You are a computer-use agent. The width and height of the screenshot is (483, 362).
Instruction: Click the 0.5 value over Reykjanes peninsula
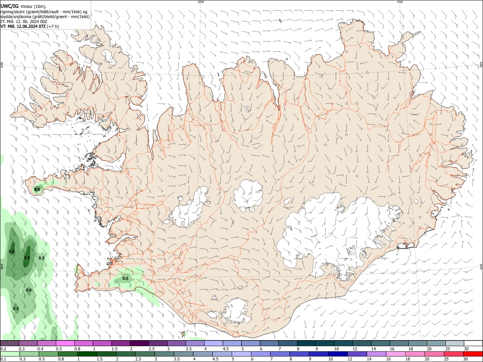click(x=125, y=278)
